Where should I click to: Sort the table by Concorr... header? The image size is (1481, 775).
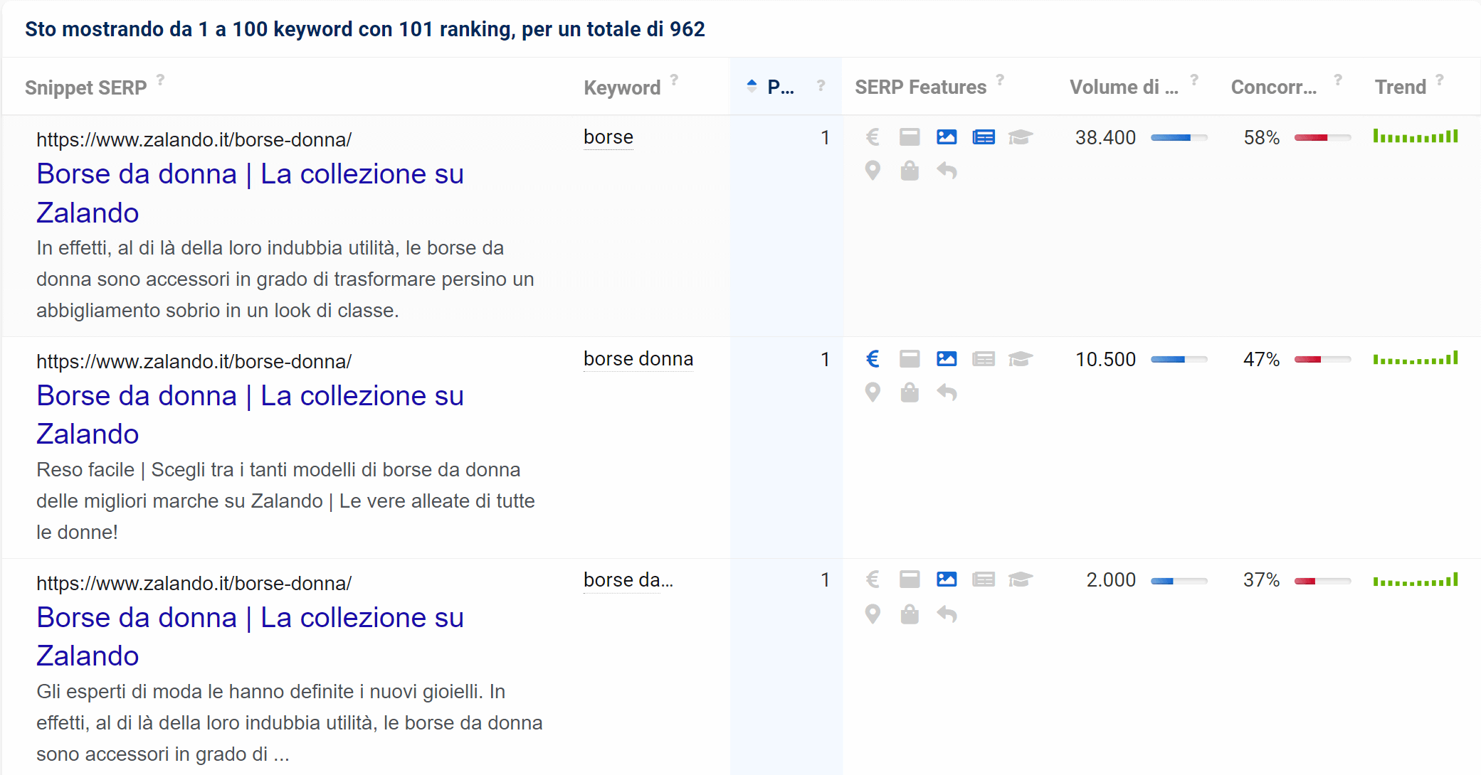(1274, 87)
